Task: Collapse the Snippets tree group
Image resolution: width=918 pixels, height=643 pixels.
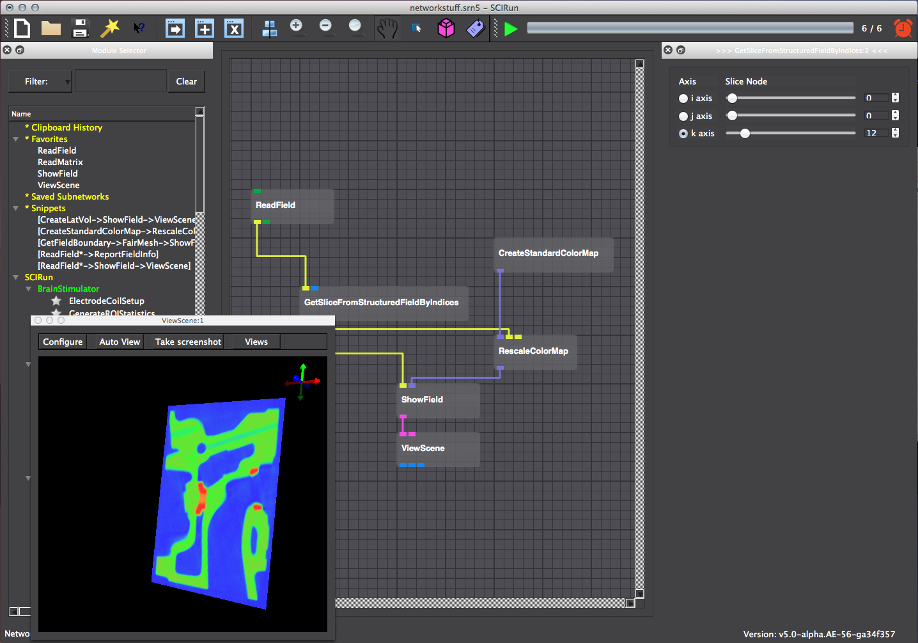Action: (x=16, y=208)
